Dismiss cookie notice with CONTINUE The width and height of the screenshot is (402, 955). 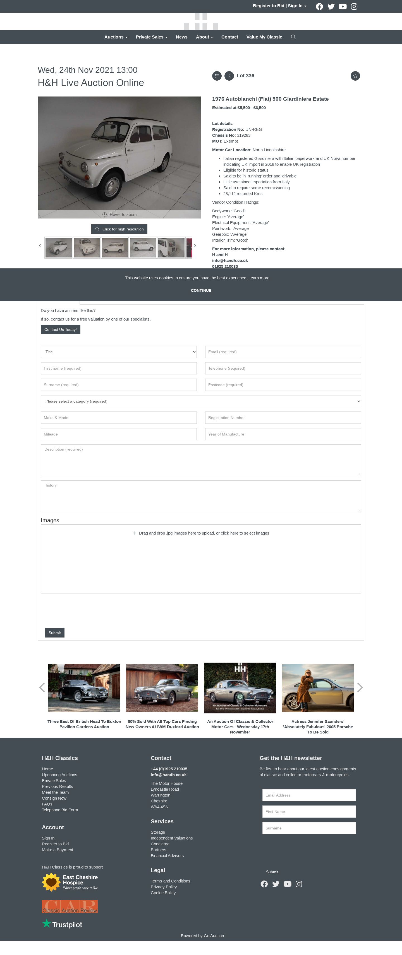pos(201,291)
